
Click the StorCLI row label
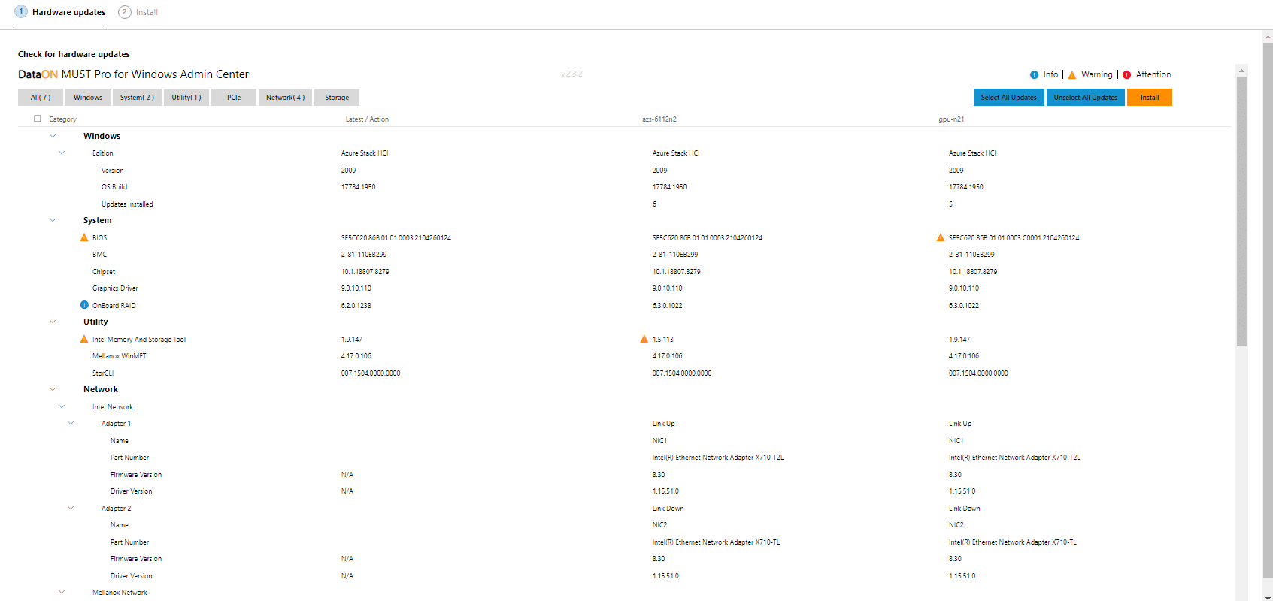tap(103, 373)
